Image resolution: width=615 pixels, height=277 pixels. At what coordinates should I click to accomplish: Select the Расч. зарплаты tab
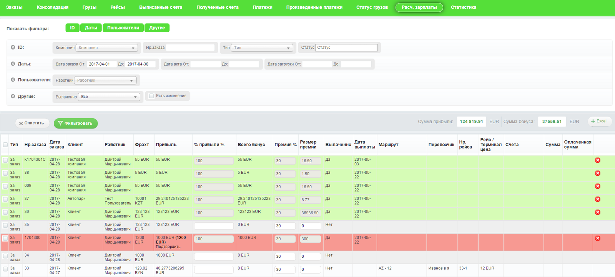pyautogui.click(x=419, y=7)
